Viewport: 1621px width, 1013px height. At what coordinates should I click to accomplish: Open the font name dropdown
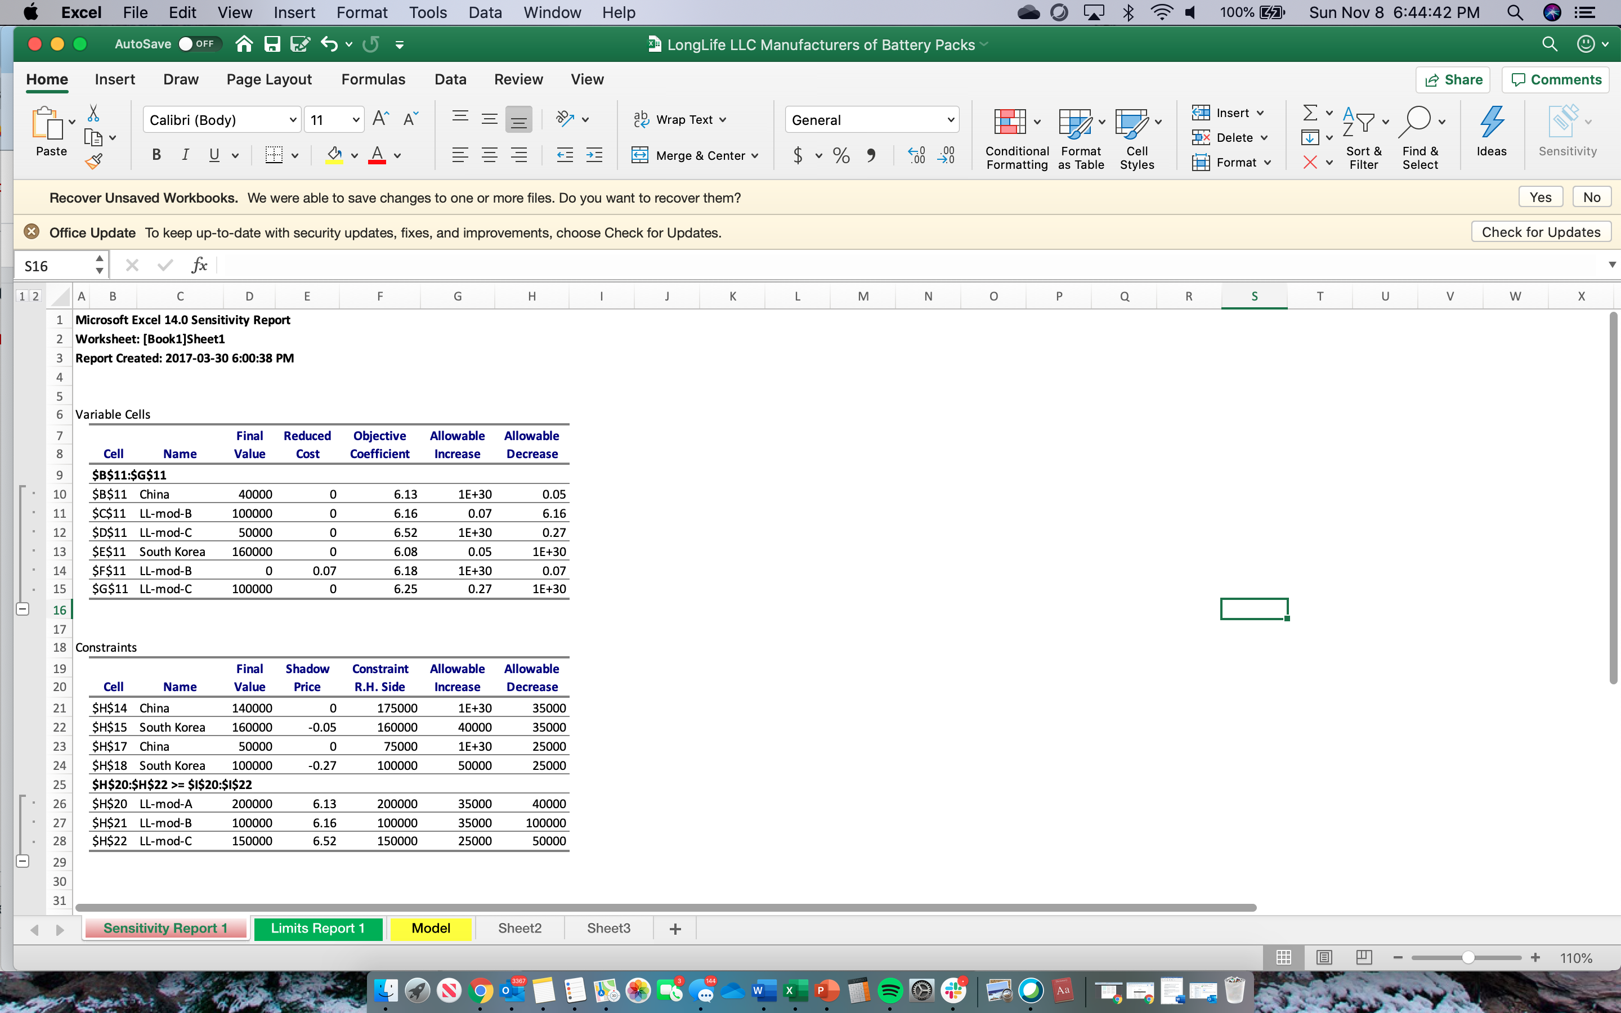(293, 120)
